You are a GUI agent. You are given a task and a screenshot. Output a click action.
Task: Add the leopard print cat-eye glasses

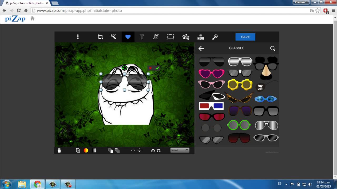click(x=239, y=97)
